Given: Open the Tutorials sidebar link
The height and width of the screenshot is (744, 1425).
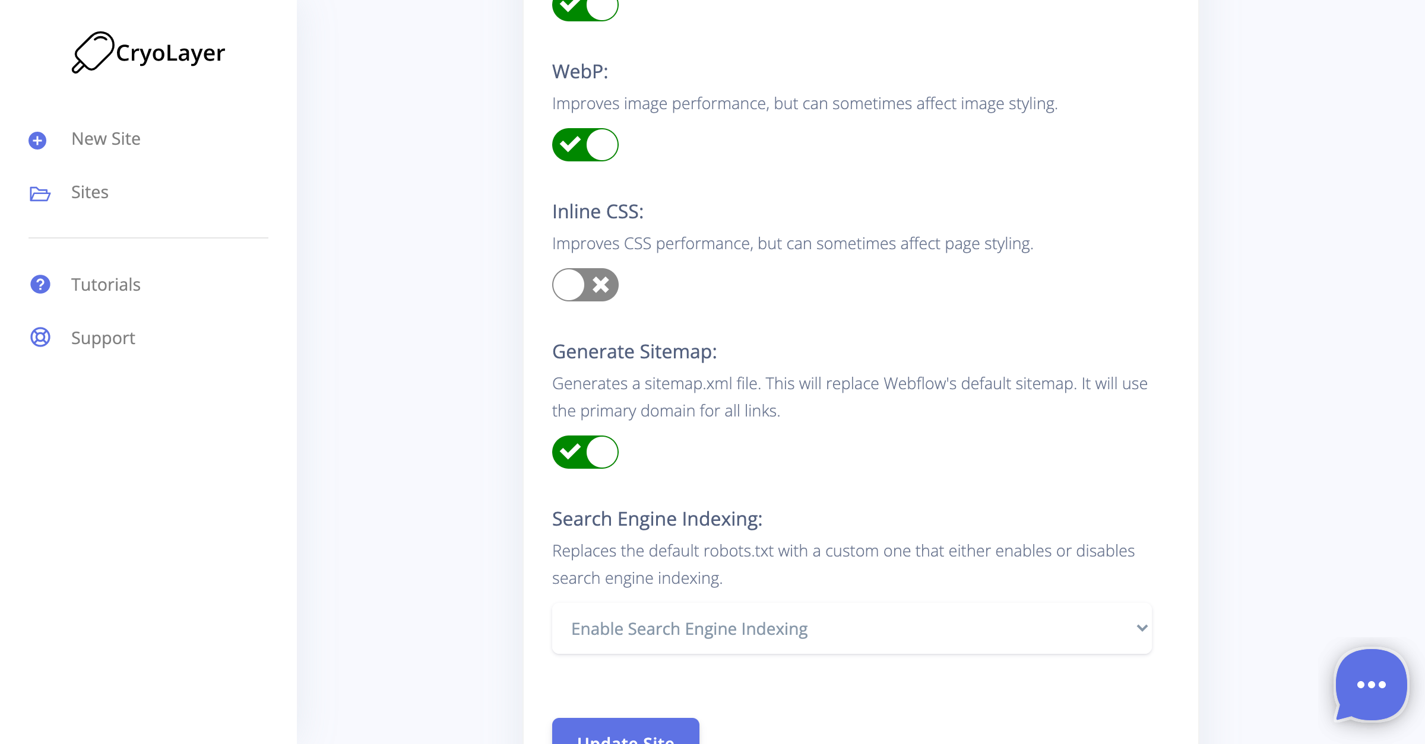Looking at the screenshot, I should coord(106,285).
